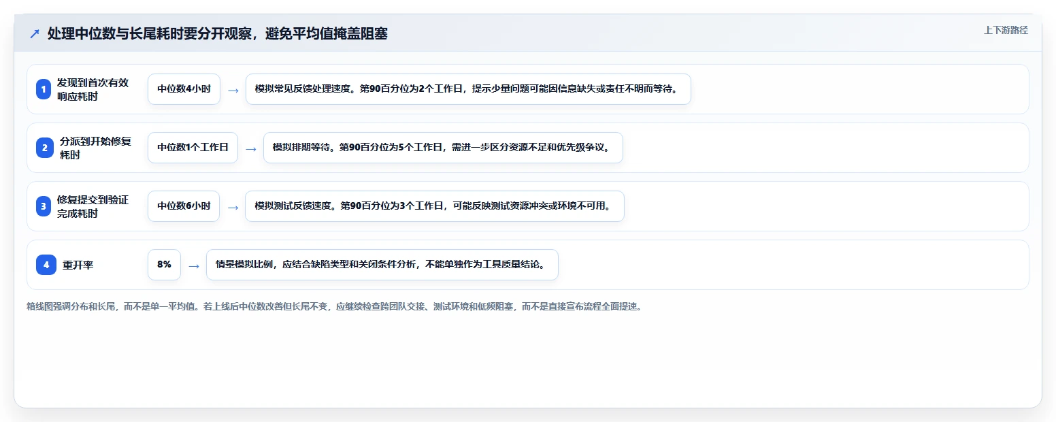Click the 中位数4小时 value chip

[x=184, y=89]
